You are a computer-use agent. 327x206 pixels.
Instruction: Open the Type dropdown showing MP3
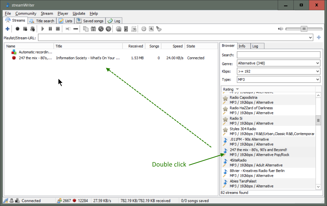point(279,79)
